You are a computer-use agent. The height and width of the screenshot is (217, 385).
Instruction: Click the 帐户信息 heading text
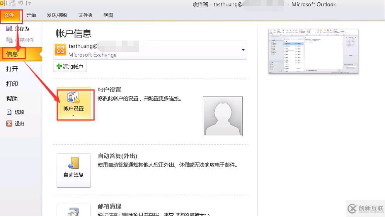[73, 33]
